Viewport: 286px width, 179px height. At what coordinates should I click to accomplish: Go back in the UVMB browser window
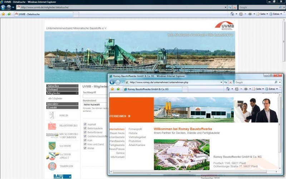click(x=3, y=7)
